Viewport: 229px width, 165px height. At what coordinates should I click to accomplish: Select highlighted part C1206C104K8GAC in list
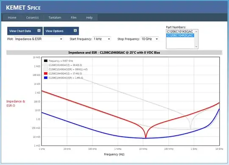[x=180, y=35]
